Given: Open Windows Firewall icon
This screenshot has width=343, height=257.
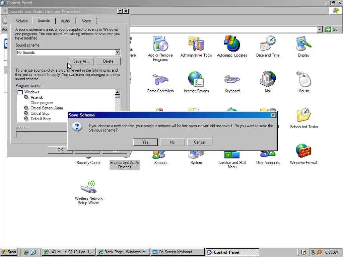Looking at the screenshot, I should tap(303, 151).
